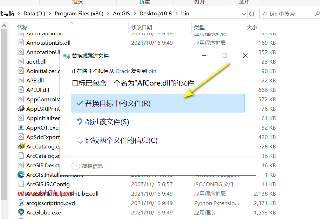
Task: Select the AnnotationLib.dll file icon
Action: 21,43
